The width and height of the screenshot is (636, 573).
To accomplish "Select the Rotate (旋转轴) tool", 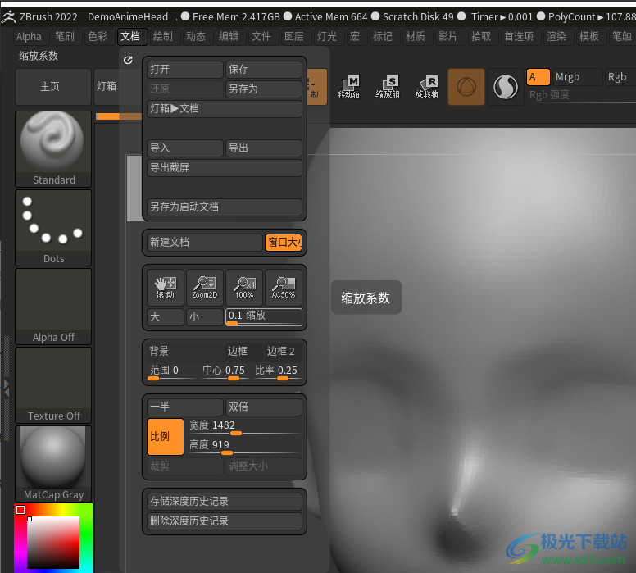I will click(x=427, y=86).
